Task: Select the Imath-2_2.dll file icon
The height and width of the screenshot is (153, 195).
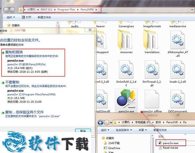Action: coord(178,69)
